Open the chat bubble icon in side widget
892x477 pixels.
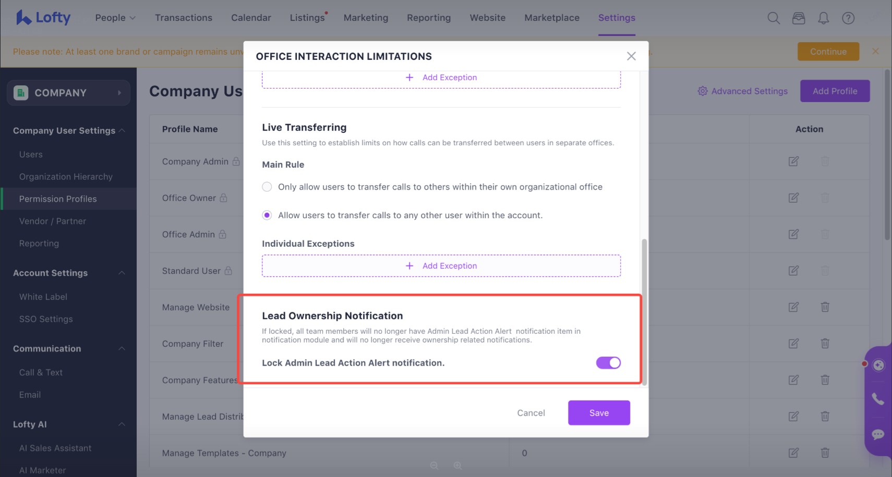tap(878, 434)
